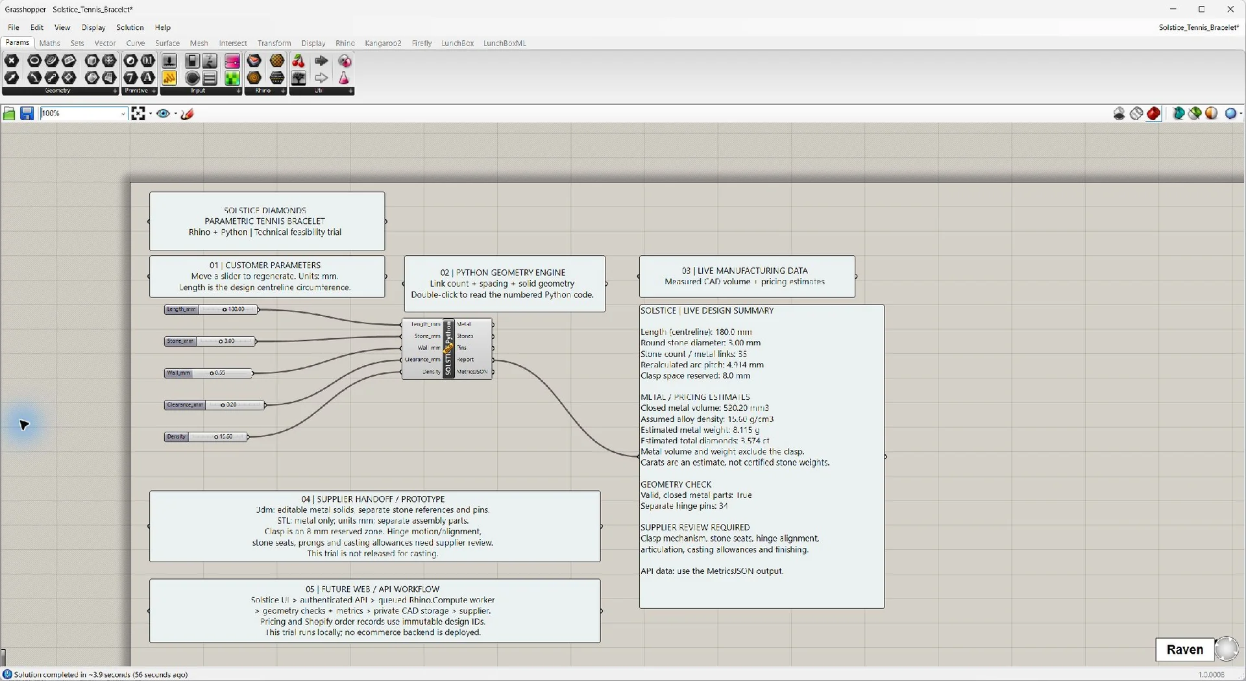Expand the Geometry panel plus
This screenshot has width=1246, height=681.
pyautogui.click(x=115, y=91)
